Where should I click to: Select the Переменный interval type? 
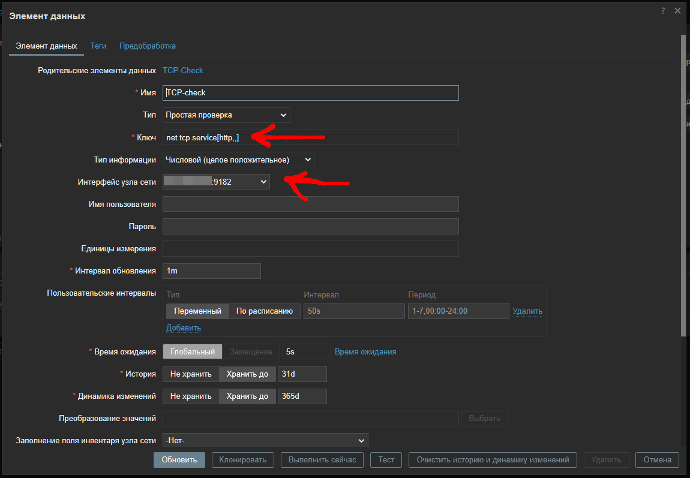(197, 311)
